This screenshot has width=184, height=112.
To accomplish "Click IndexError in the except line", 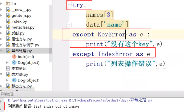I will click(115, 54).
